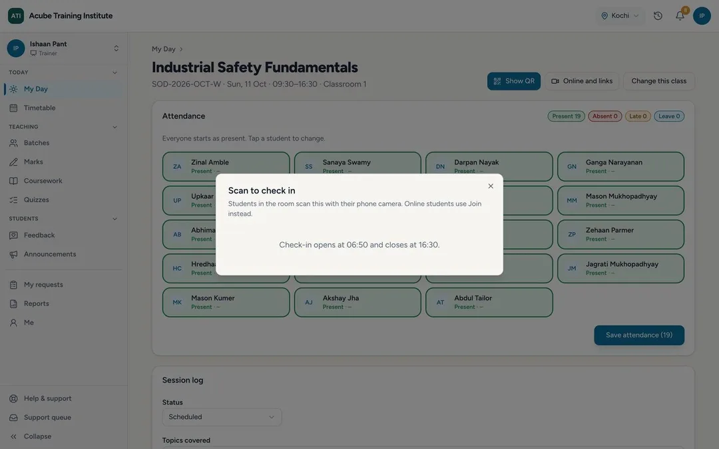Image resolution: width=719 pixels, height=449 pixels.
Task: Toggle Zehaan Parmer attendance card
Action: coord(620,235)
